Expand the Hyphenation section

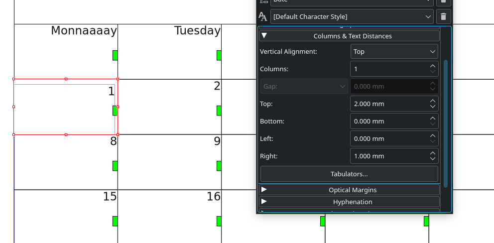click(349, 202)
